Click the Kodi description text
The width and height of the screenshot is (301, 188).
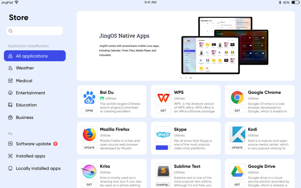point(268,145)
